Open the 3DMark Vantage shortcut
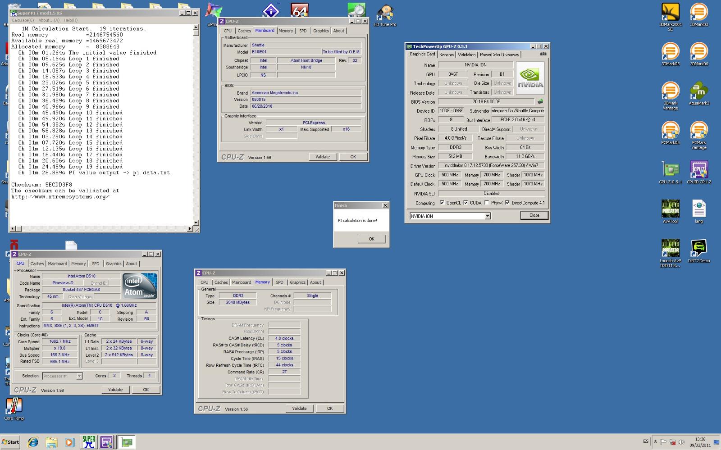721x450 pixels. click(x=670, y=95)
